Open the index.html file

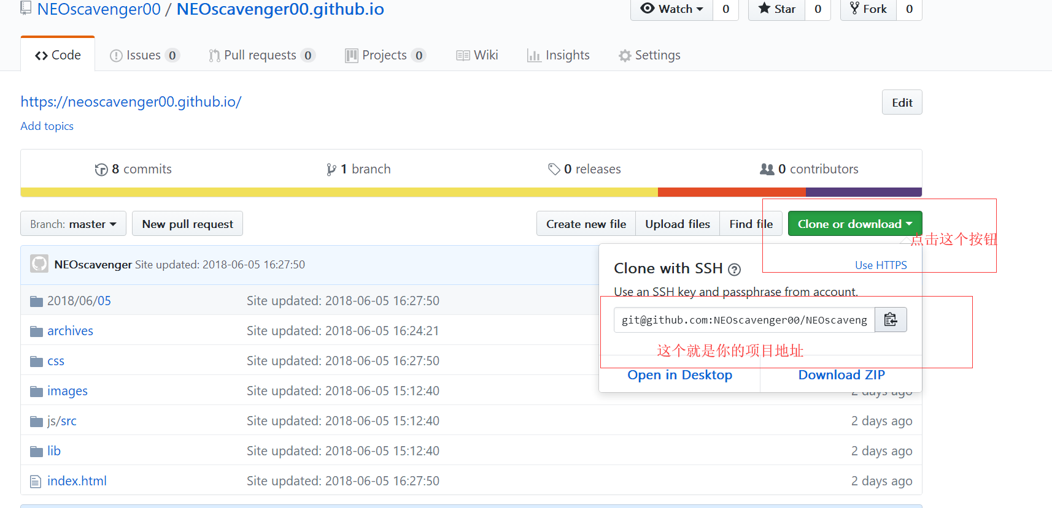click(x=77, y=481)
